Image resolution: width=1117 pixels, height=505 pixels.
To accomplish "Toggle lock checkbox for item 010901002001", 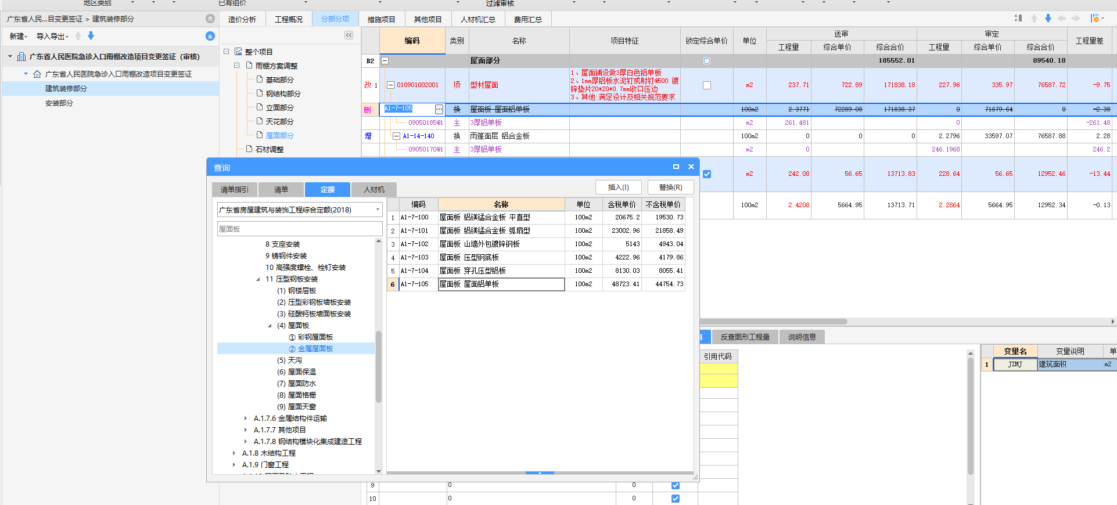I will point(707,85).
